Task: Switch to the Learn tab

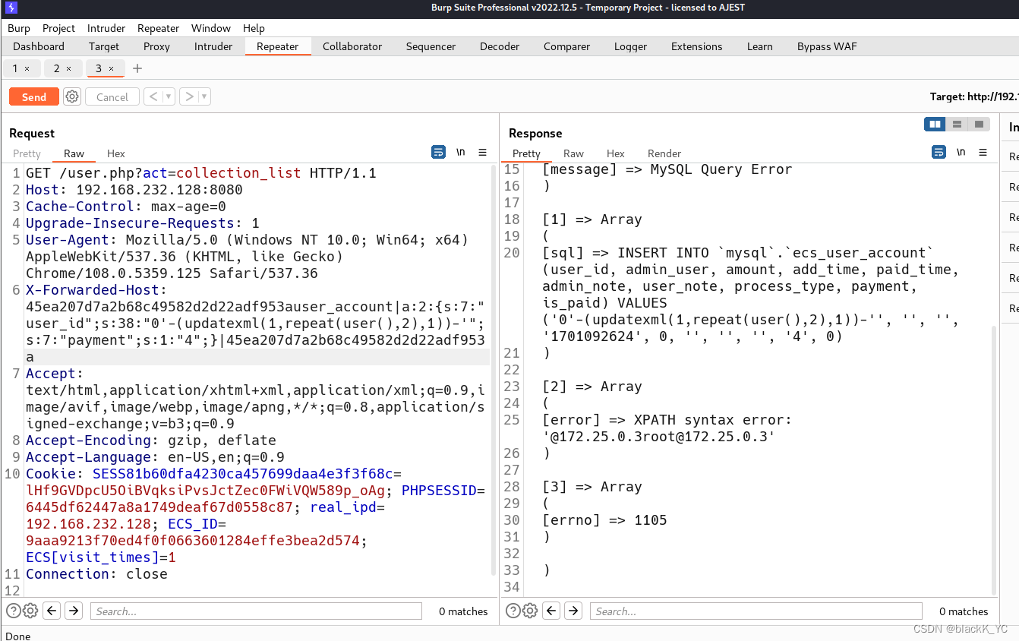Action: click(x=759, y=46)
